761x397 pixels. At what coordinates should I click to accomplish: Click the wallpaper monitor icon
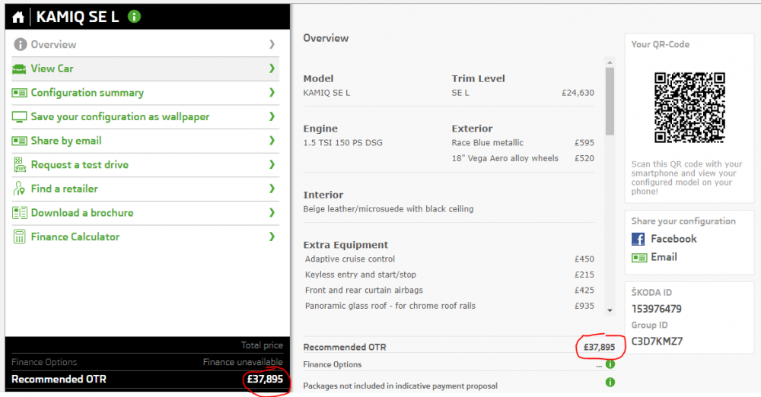(20, 116)
